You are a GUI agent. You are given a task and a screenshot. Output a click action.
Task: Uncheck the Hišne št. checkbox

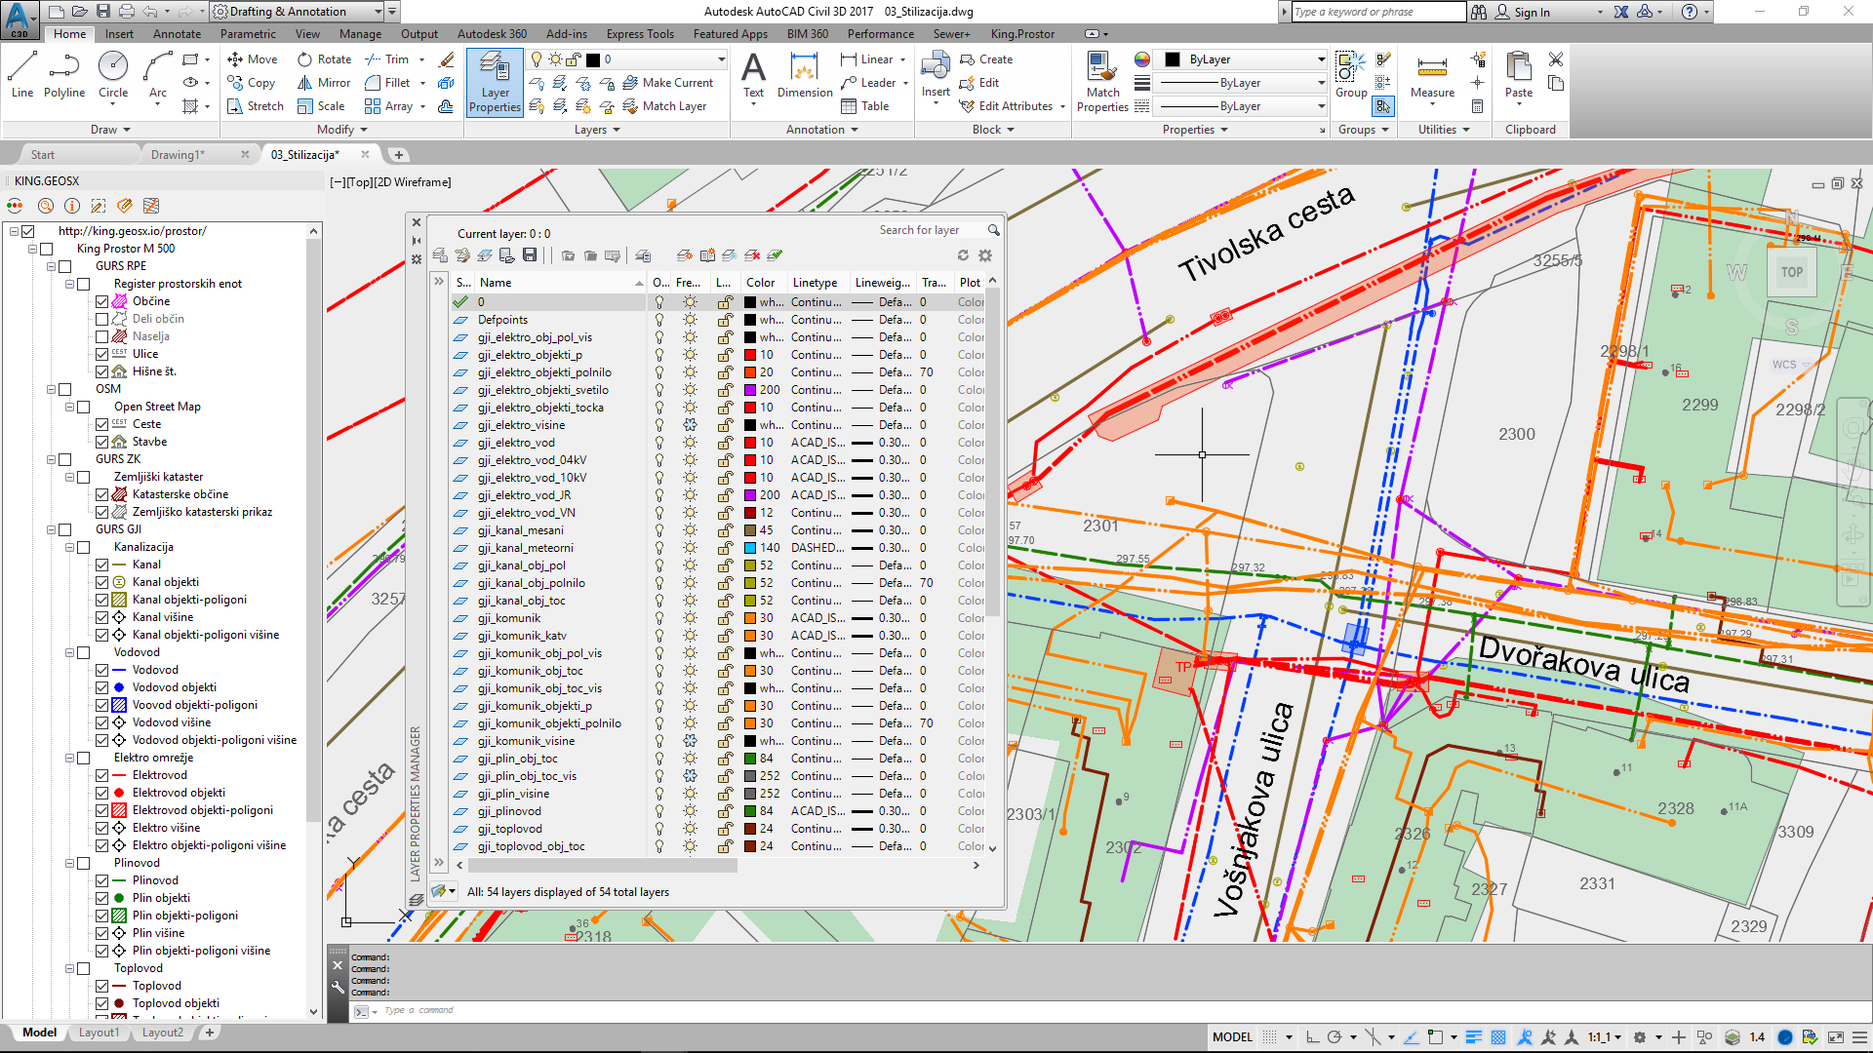[x=101, y=371]
